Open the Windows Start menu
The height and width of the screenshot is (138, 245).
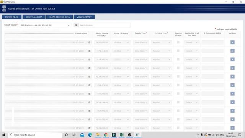4,135
